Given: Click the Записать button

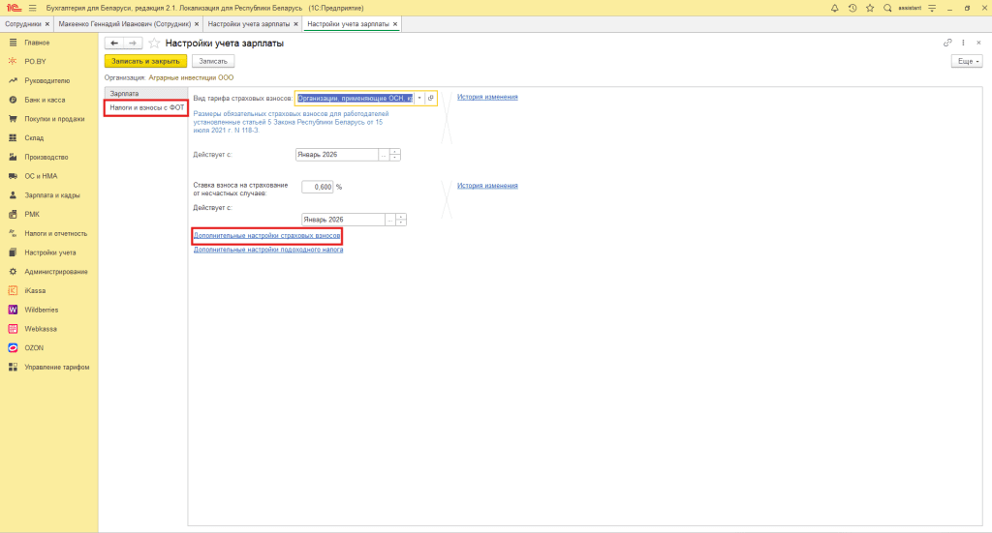Looking at the screenshot, I should [x=213, y=61].
